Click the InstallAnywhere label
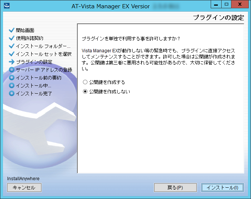The image size is (251, 199). pyautogui.click(x=23, y=179)
